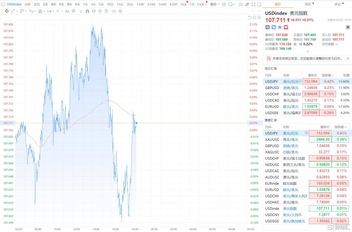This screenshot has height=232, width=352.
Task: Close the news banner notification
Action: coord(348,59)
